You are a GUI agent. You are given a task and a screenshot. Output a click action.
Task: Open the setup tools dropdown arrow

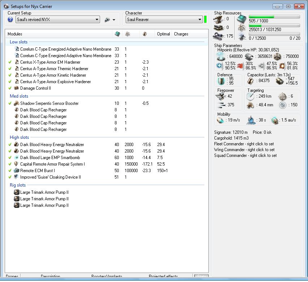point(114,20)
